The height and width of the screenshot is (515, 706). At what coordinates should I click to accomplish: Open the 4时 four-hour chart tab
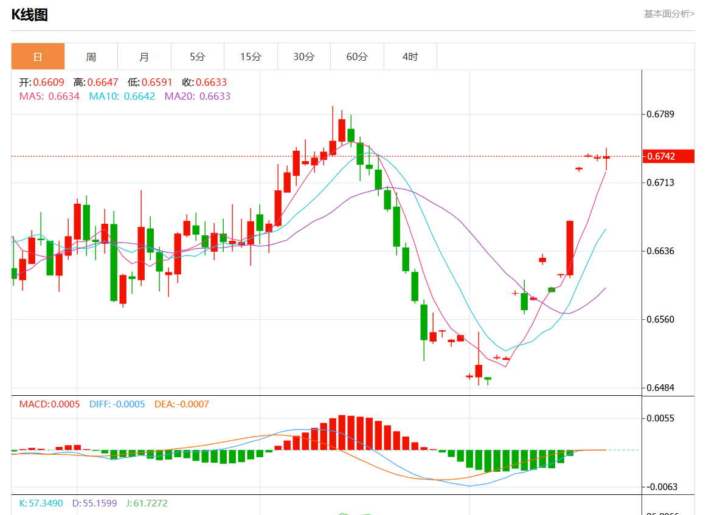pos(410,57)
